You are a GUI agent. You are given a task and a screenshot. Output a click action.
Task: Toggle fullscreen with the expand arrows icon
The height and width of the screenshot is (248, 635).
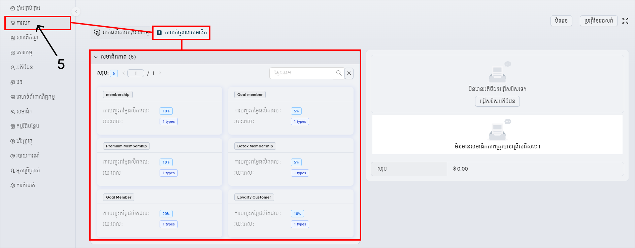625,21
